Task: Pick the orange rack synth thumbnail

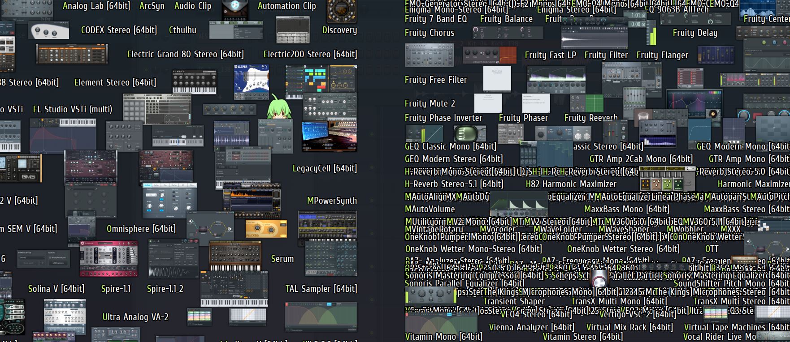Action: (x=72, y=55)
